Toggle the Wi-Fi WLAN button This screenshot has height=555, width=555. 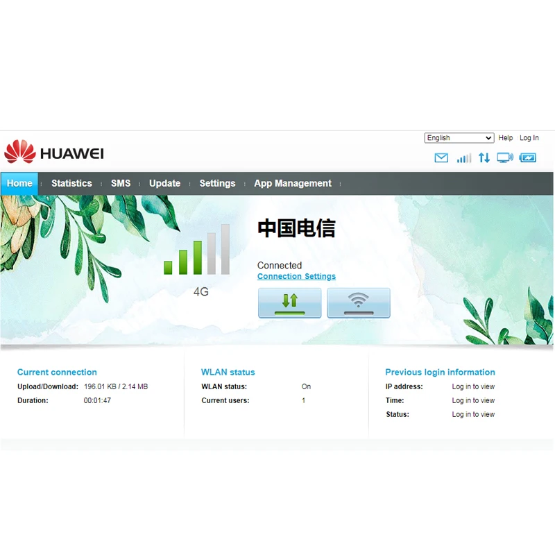359,303
